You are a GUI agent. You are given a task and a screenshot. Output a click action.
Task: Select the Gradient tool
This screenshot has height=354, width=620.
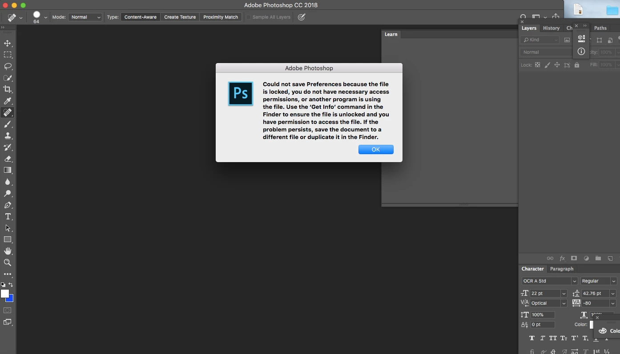coord(8,171)
